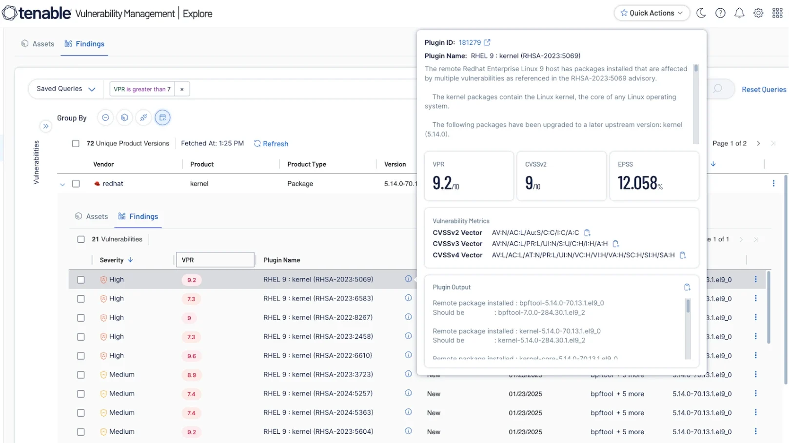Open actions menu for RHSA-2024:5257 row
Image resolution: width=789 pixels, height=443 pixels.
pyautogui.click(x=756, y=393)
